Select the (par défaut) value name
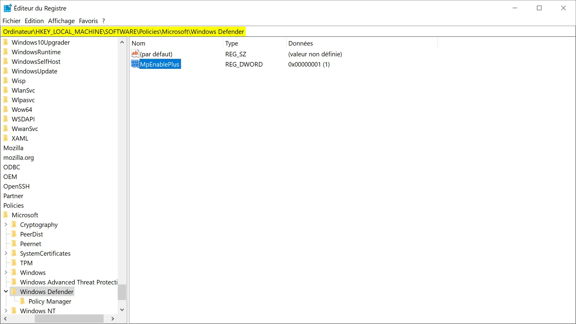The width and height of the screenshot is (576, 324). pyautogui.click(x=156, y=54)
